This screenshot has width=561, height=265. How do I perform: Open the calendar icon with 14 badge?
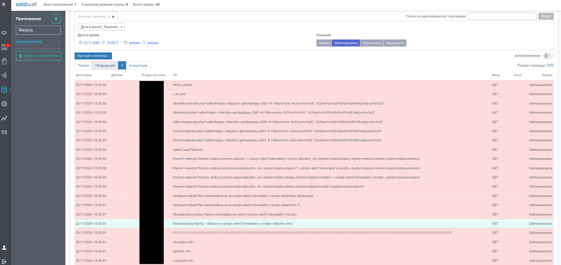pos(4,47)
